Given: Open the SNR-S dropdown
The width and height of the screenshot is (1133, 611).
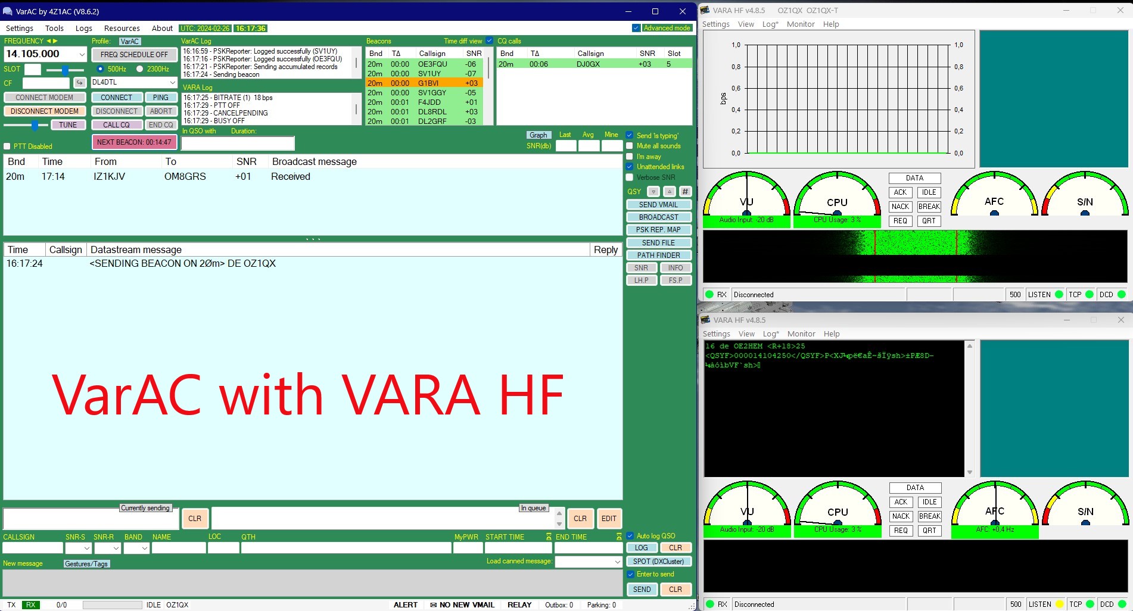Looking at the screenshot, I should (x=87, y=548).
